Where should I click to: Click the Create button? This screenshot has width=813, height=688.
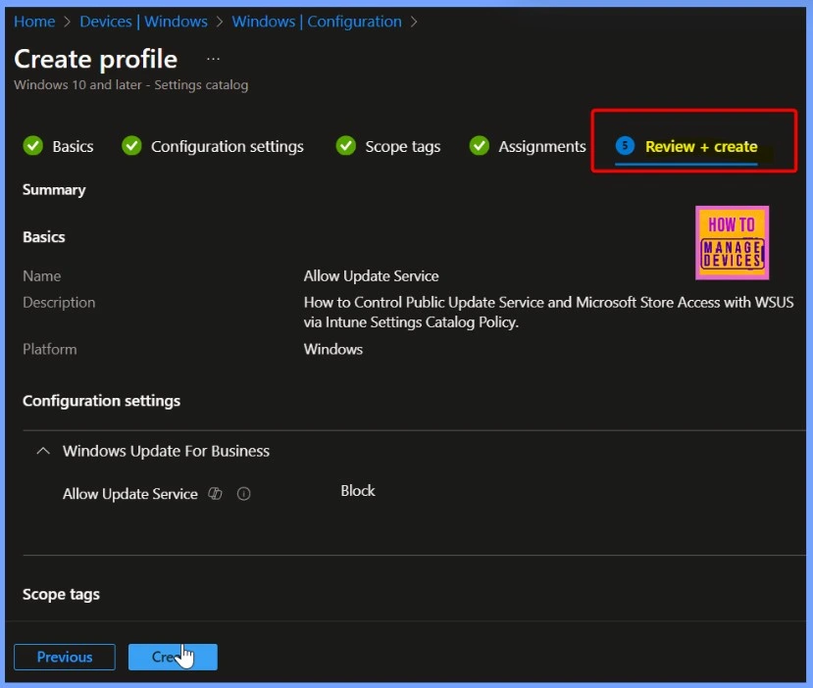click(x=173, y=657)
